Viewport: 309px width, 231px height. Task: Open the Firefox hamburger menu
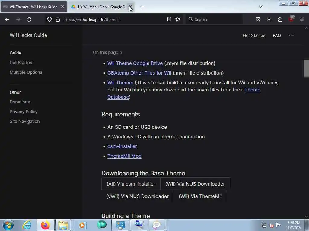[302, 19]
